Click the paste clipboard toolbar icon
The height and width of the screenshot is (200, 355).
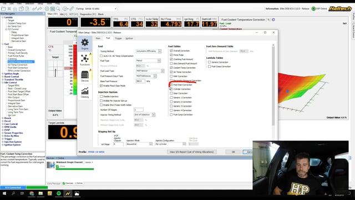(x=27, y=9)
